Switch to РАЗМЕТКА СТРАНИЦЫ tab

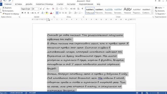pos(44,4)
